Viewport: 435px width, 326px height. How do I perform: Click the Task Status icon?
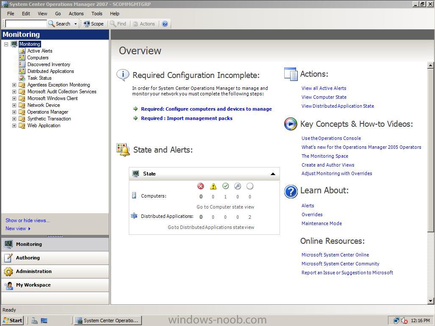click(x=22, y=78)
